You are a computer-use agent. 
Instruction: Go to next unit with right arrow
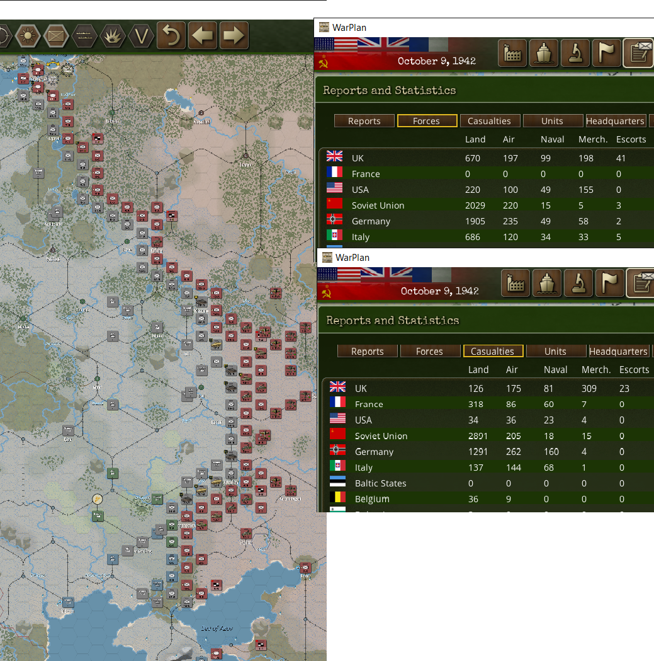(234, 35)
